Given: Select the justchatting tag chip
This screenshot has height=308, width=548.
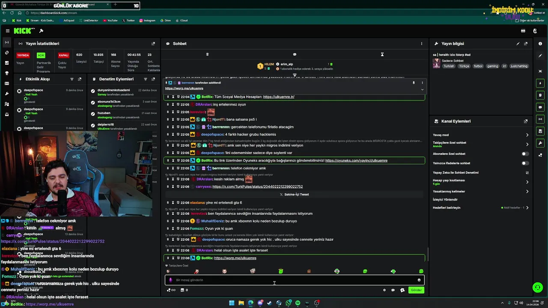Looking at the screenshot, I should (519, 66).
